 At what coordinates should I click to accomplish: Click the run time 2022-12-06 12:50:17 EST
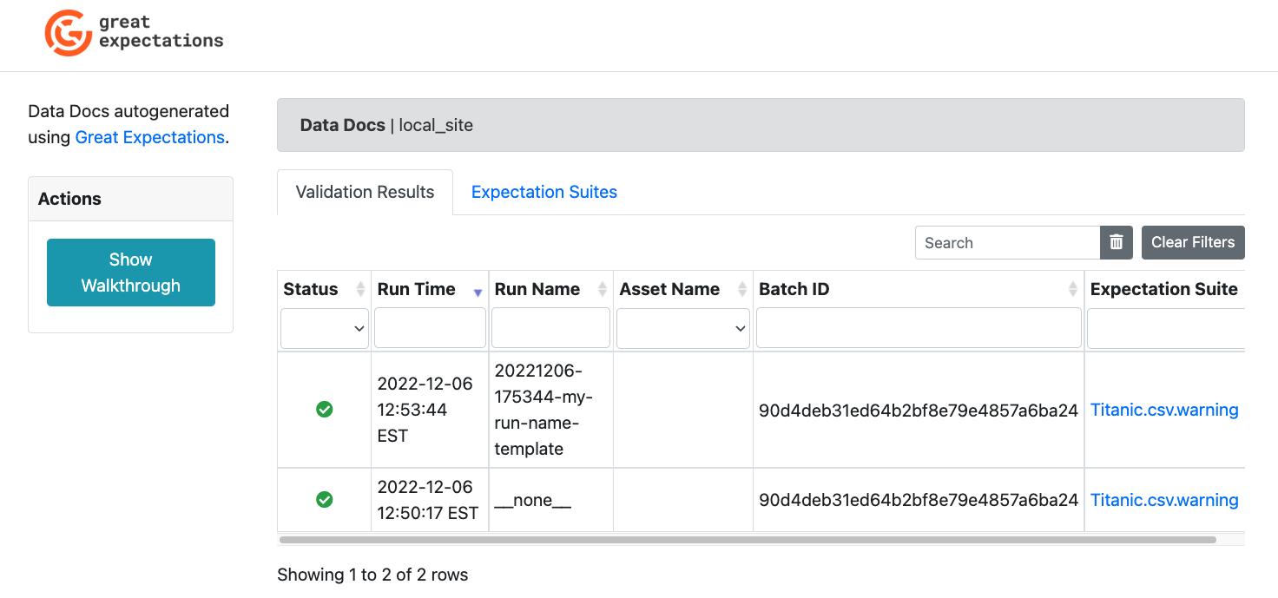[x=428, y=500]
